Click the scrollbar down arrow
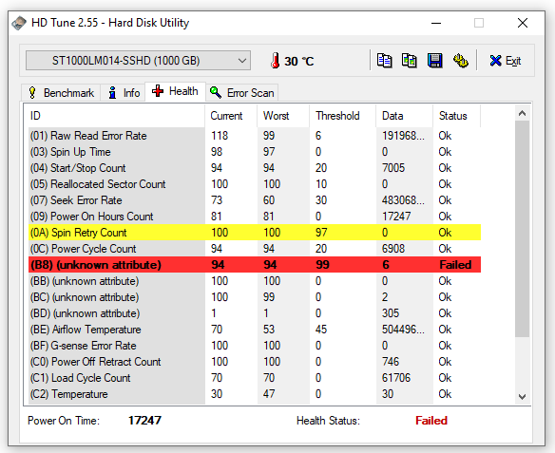This screenshot has height=453, width=555. [x=522, y=397]
